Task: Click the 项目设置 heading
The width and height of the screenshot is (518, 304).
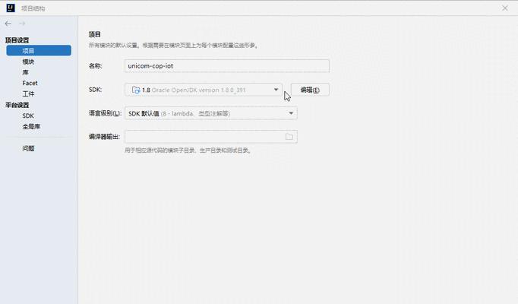Action: pyautogui.click(x=17, y=40)
